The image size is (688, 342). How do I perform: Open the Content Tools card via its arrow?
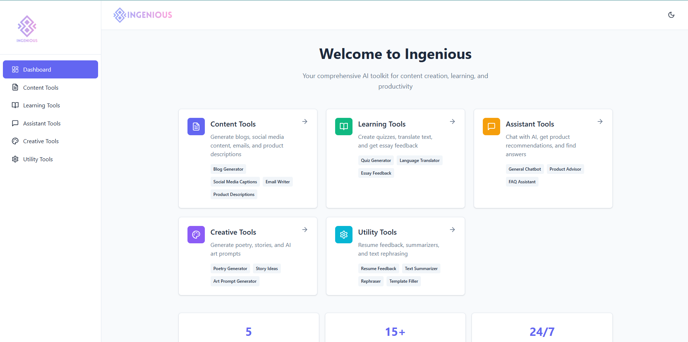(304, 121)
